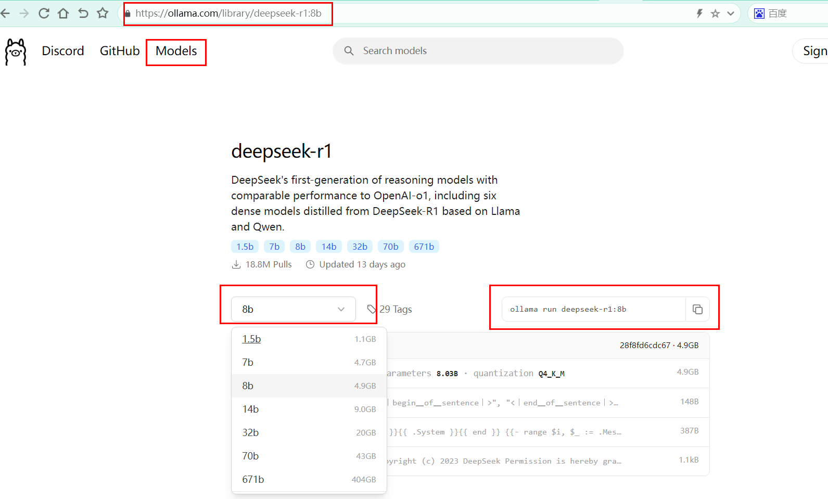Click the browser forward arrow
The image size is (828, 499).
click(24, 14)
